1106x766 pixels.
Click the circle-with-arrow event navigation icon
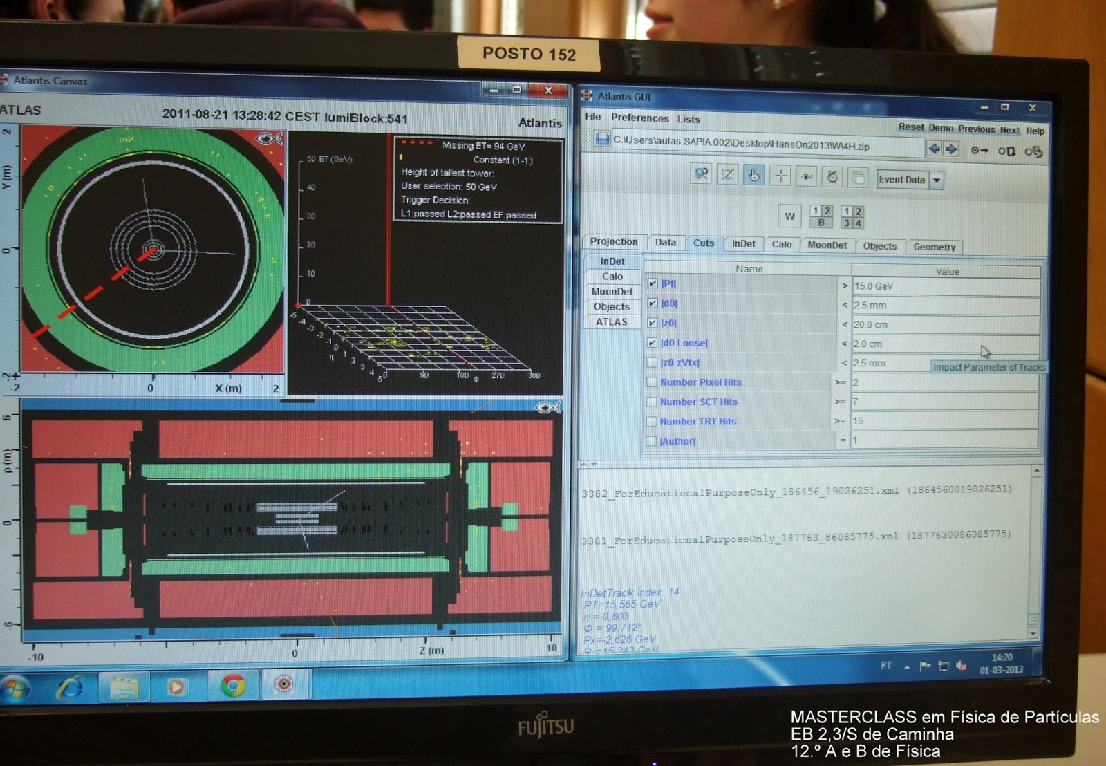click(x=979, y=150)
